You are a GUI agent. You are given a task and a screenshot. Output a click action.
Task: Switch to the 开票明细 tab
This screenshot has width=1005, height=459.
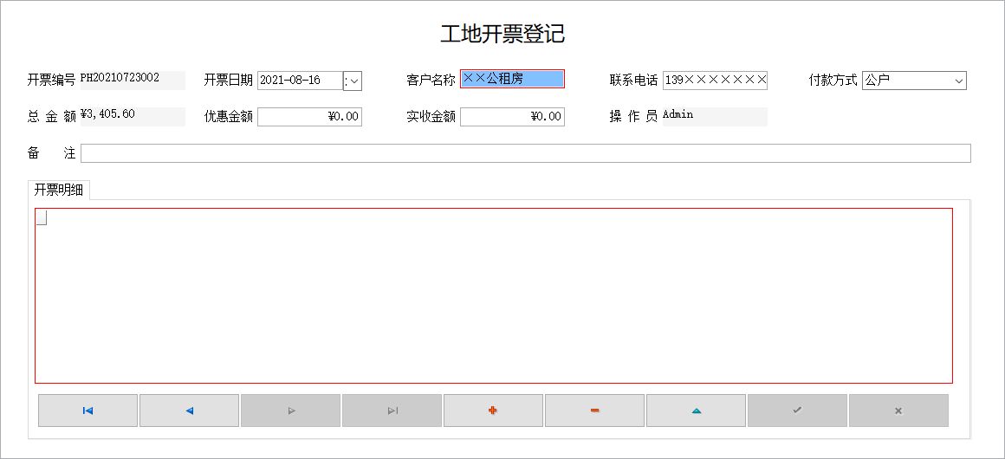[59, 191]
